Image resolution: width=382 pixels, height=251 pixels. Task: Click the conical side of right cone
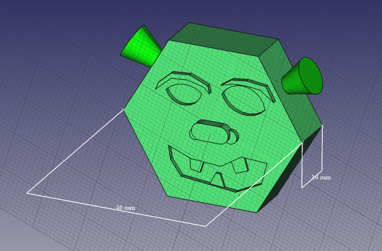click(292, 81)
